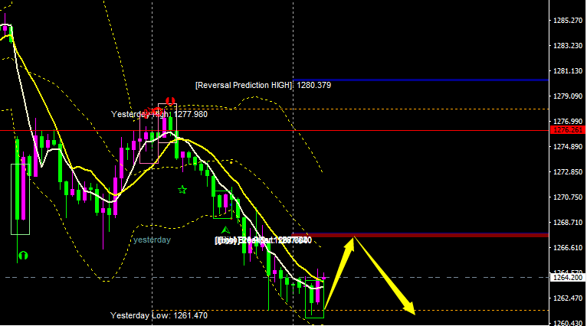Click the green up-arrow buy signal icon
This screenshot has height=326, width=587.
(23, 256)
